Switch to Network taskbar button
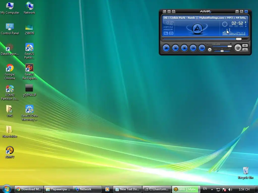The width and height of the screenshot is (258, 193). pos(87,189)
